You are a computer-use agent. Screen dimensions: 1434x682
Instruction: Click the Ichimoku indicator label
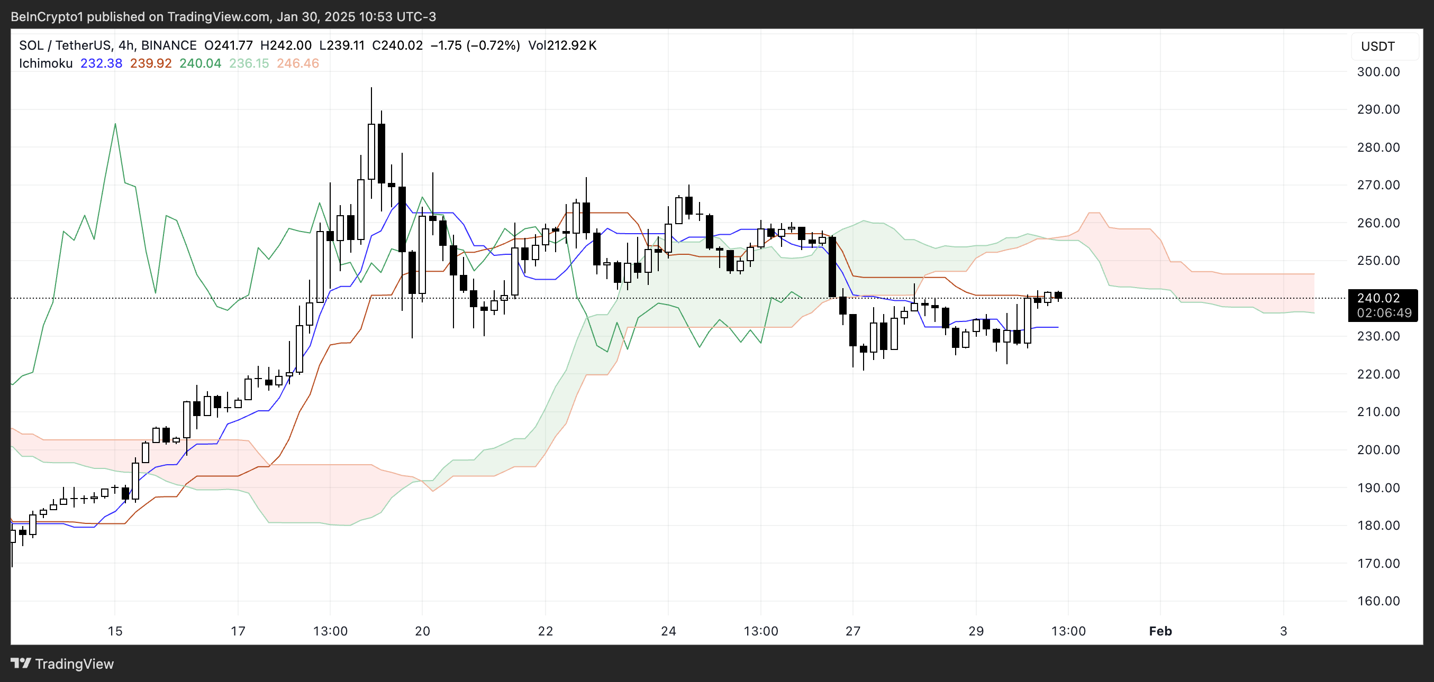pyautogui.click(x=46, y=63)
